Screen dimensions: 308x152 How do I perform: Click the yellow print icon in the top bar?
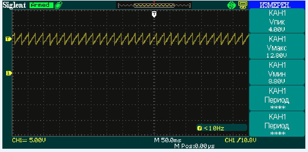coord(243,5)
